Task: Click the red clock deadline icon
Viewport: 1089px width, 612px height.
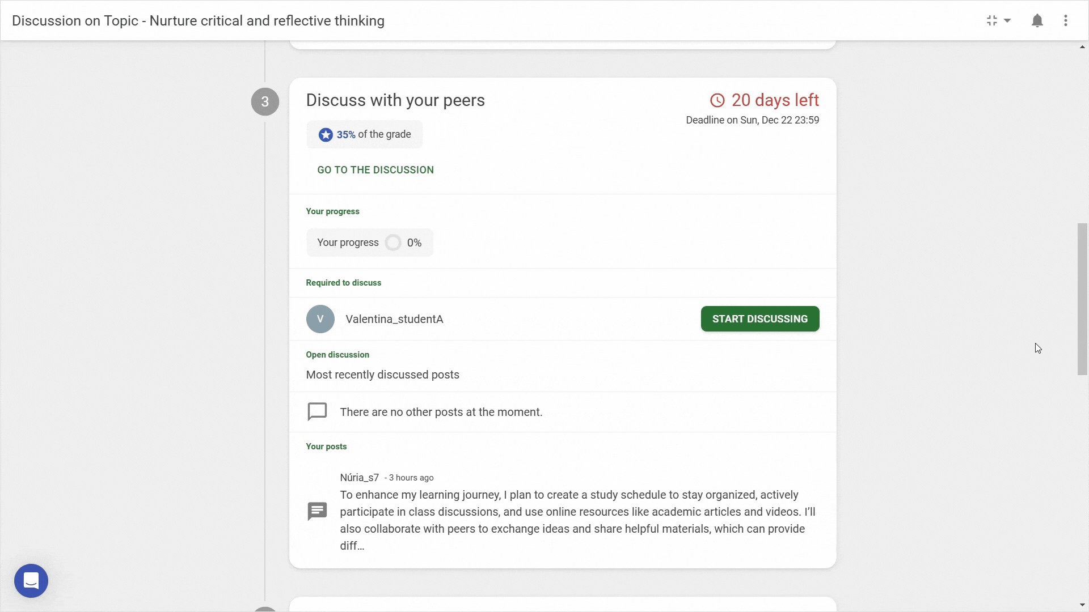Action: point(717,100)
